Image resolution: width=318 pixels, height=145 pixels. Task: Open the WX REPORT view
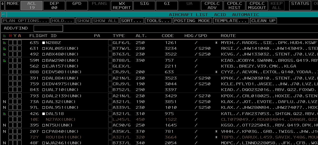click(122, 5)
